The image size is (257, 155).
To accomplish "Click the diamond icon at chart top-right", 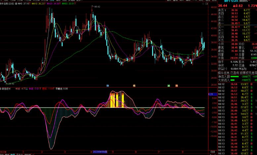I will (203, 4).
